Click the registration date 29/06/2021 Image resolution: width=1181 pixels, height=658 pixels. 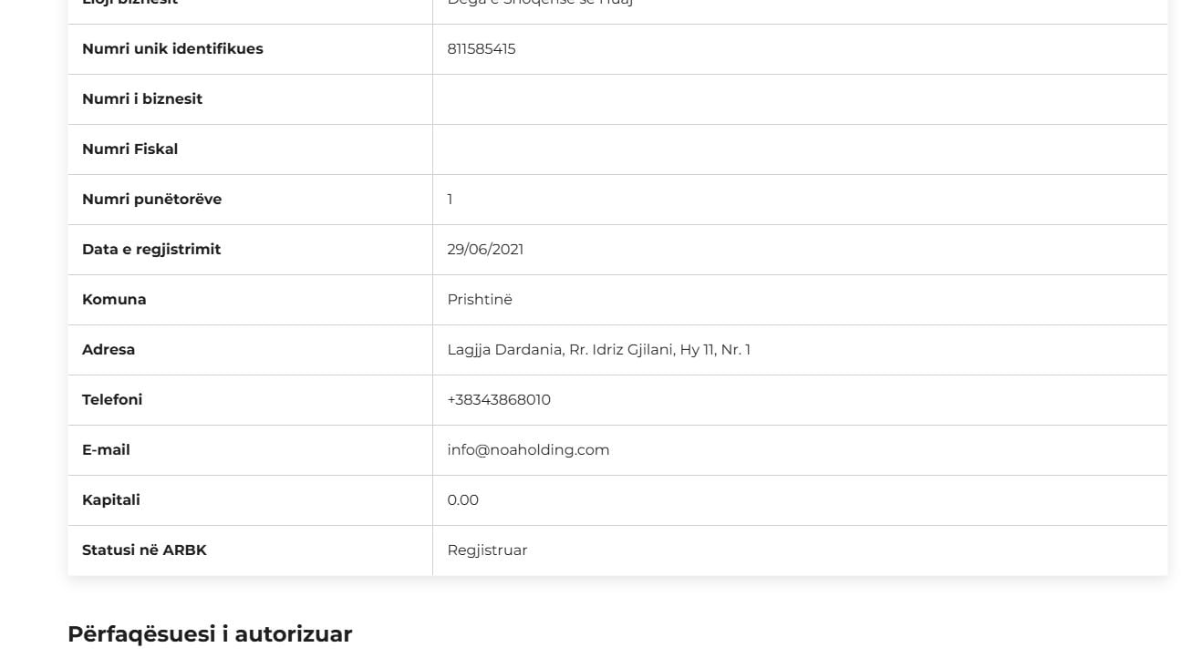point(485,250)
